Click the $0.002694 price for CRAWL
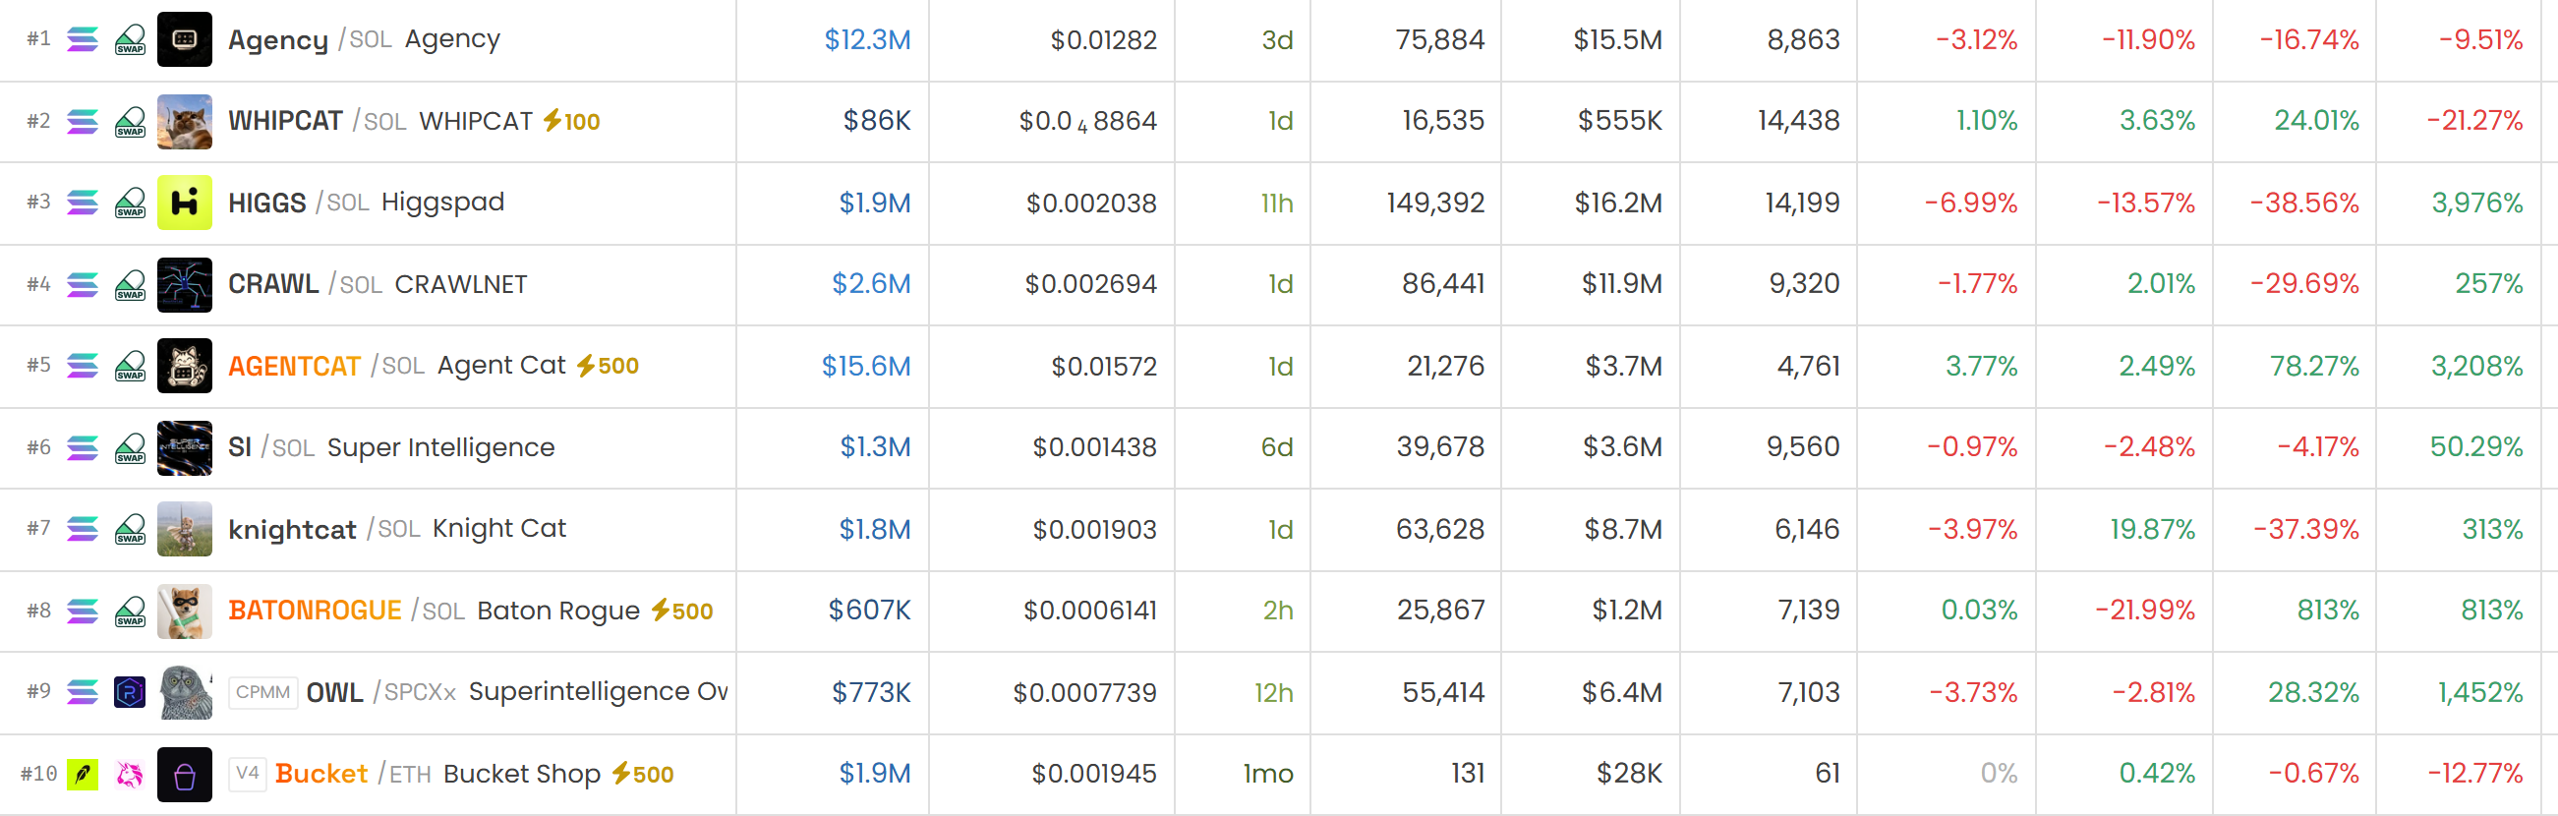 coord(1090,284)
